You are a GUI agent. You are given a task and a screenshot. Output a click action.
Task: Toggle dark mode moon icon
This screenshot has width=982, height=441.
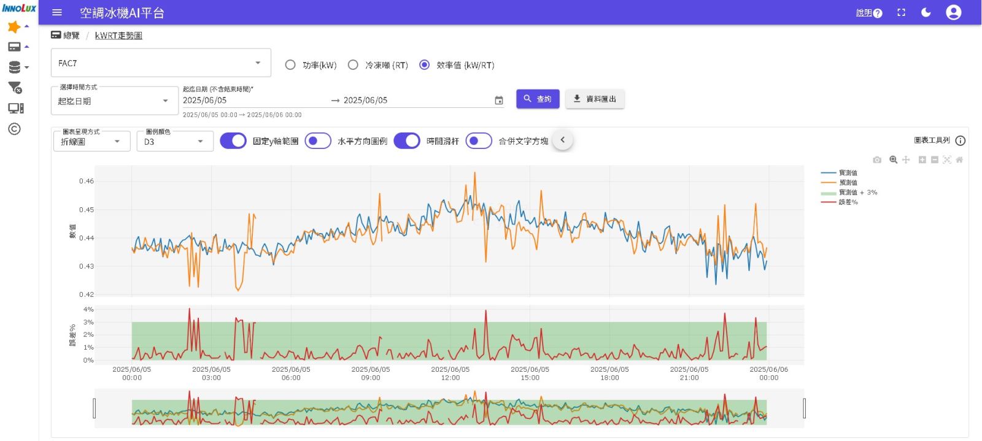pyautogui.click(x=926, y=13)
